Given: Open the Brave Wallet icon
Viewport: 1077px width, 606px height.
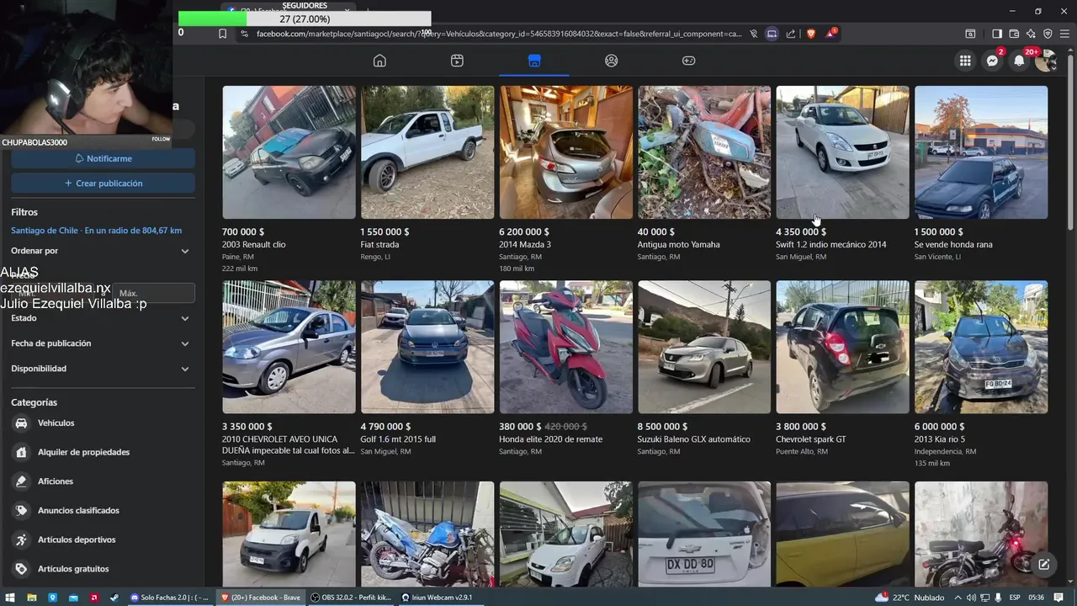Looking at the screenshot, I should (x=1014, y=34).
